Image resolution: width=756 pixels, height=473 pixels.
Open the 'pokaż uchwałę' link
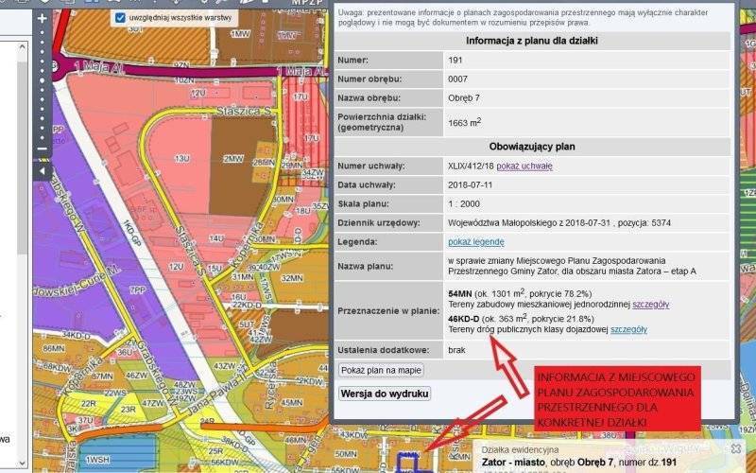pyautogui.click(x=524, y=166)
